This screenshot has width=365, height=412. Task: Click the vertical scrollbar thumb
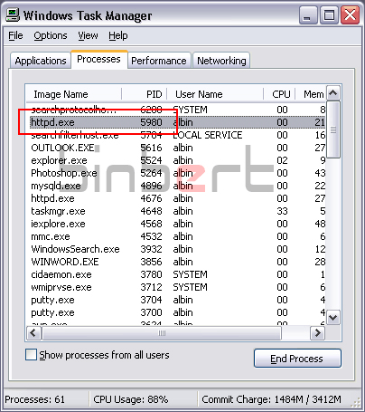point(333,129)
